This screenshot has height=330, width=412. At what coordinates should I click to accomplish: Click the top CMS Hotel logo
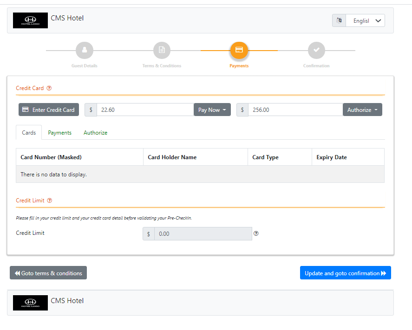pyautogui.click(x=30, y=20)
